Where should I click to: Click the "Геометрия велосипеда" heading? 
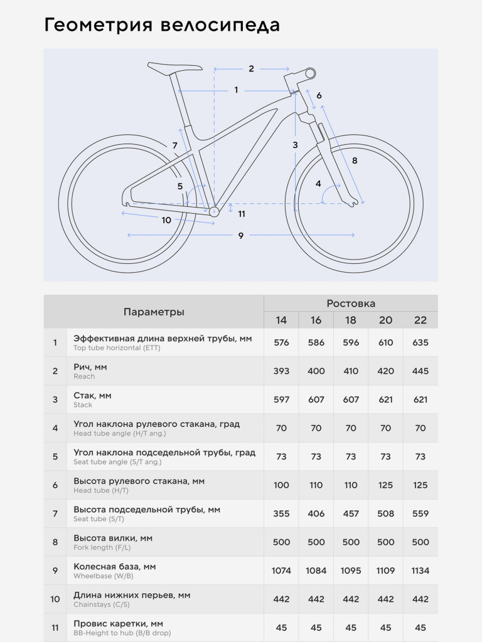click(x=162, y=26)
